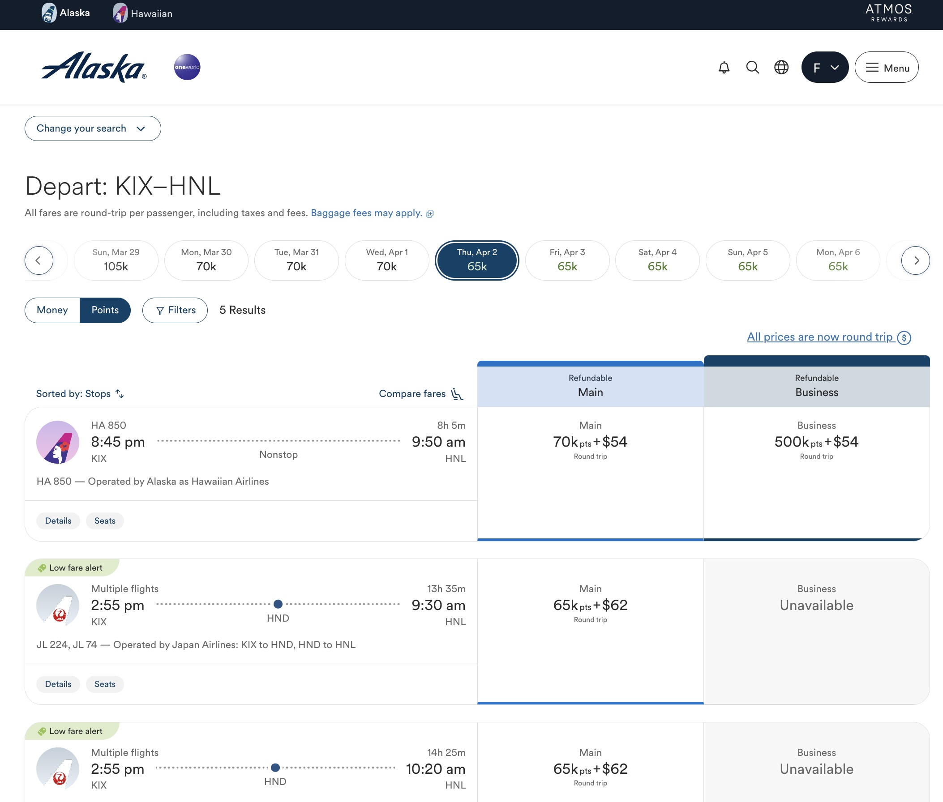
Task: Open the Filters button
Action: click(x=175, y=310)
